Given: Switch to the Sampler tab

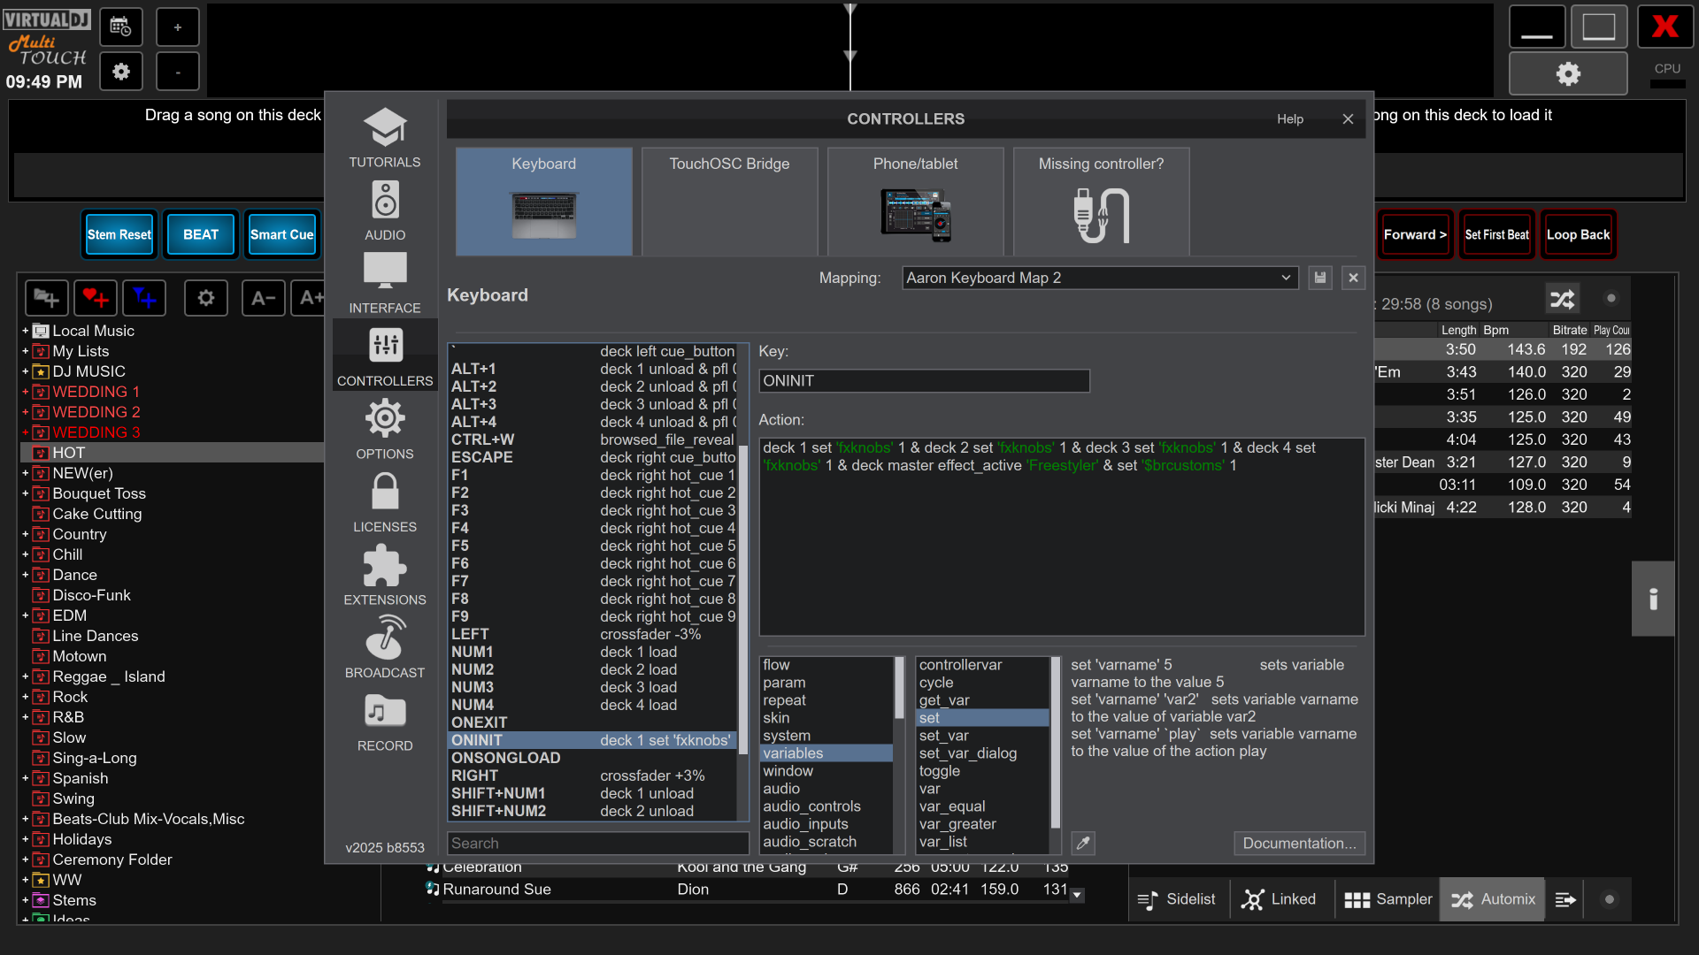Looking at the screenshot, I should click(x=1388, y=899).
